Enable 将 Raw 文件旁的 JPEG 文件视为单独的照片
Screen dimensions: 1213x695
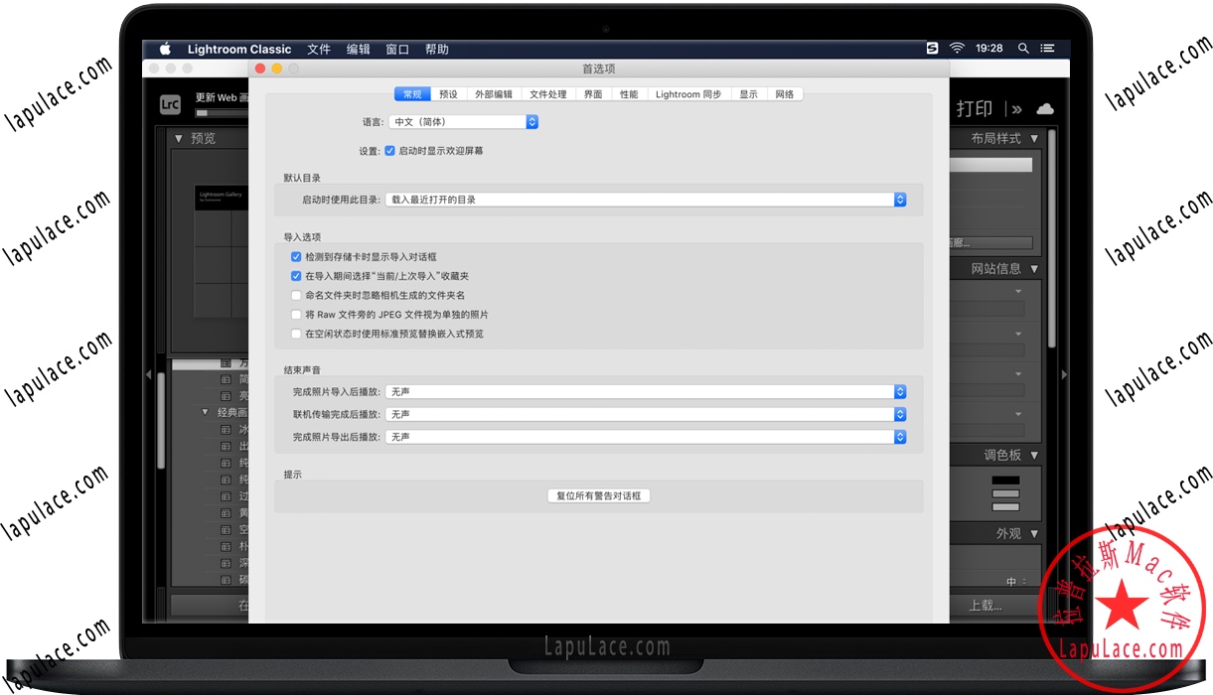296,314
